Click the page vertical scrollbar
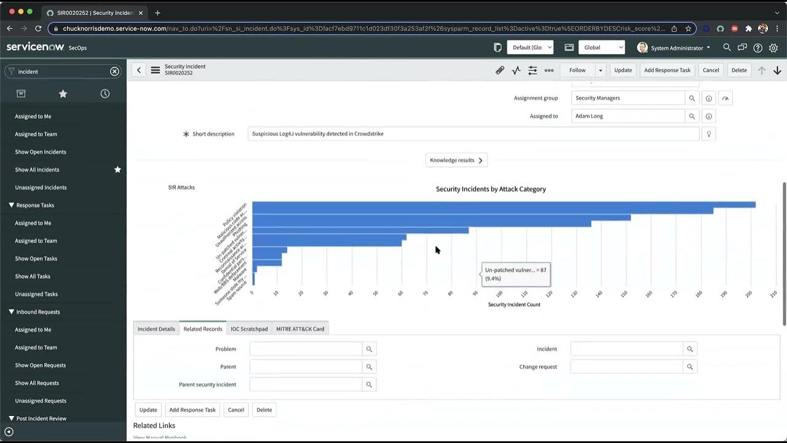This screenshot has width=787, height=443. (784, 253)
